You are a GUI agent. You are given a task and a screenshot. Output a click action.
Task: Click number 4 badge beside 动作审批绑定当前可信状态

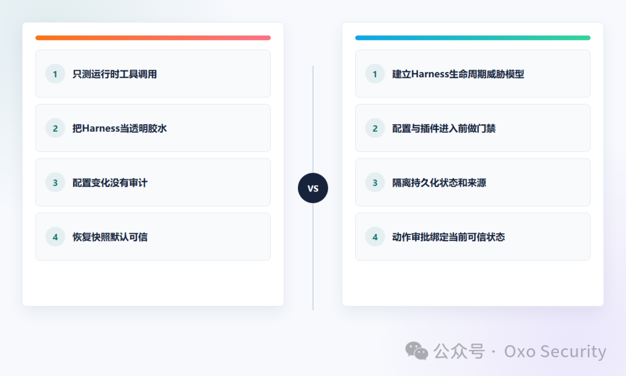tap(375, 237)
